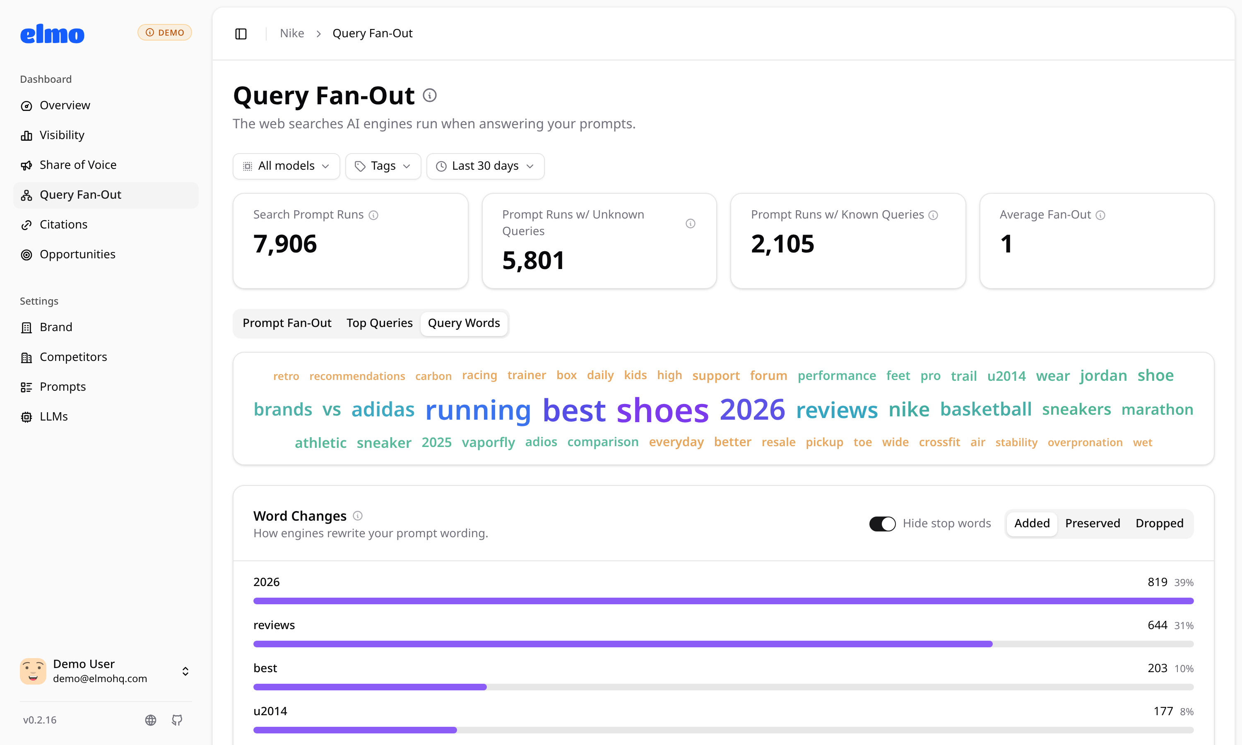Click the Demo User avatar
The width and height of the screenshot is (1242, 745).
pos(33,671)
